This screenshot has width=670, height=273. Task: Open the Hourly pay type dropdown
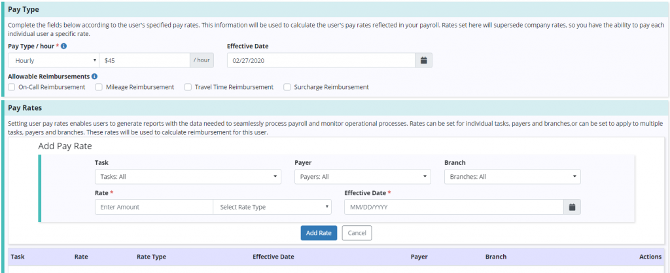pos(54,60)
